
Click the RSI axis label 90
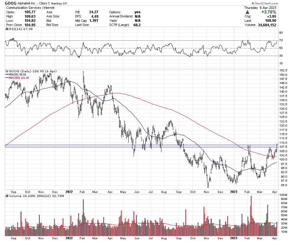[x=281, y=33]
